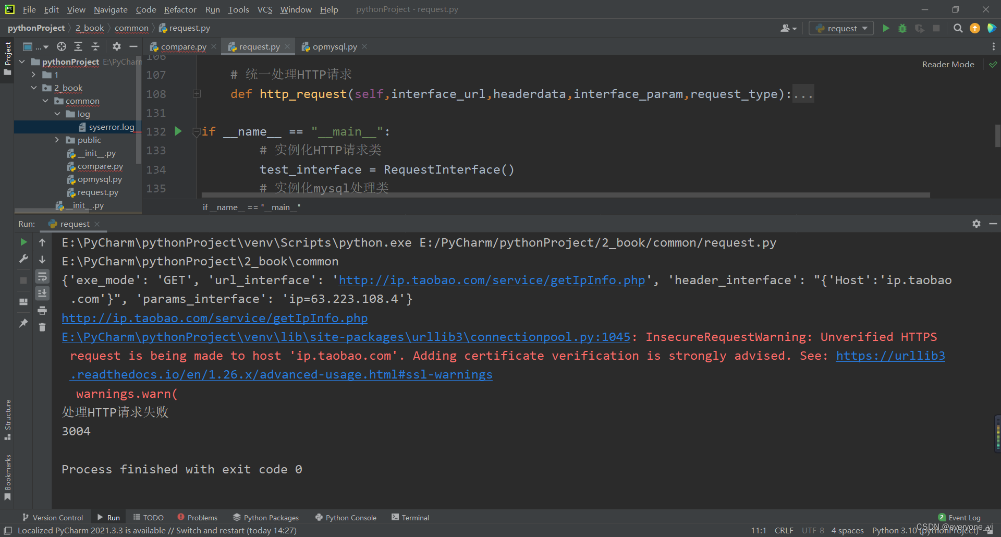Open the Terminal tool window

410,517
